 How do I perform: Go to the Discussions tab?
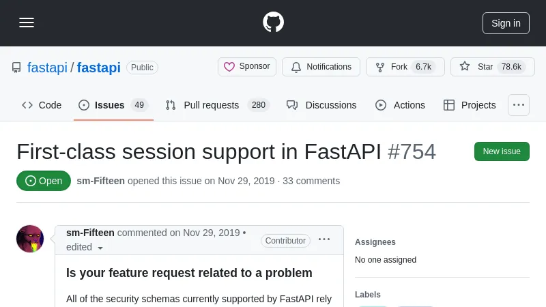pyautogui.click(x=321, y=105)
